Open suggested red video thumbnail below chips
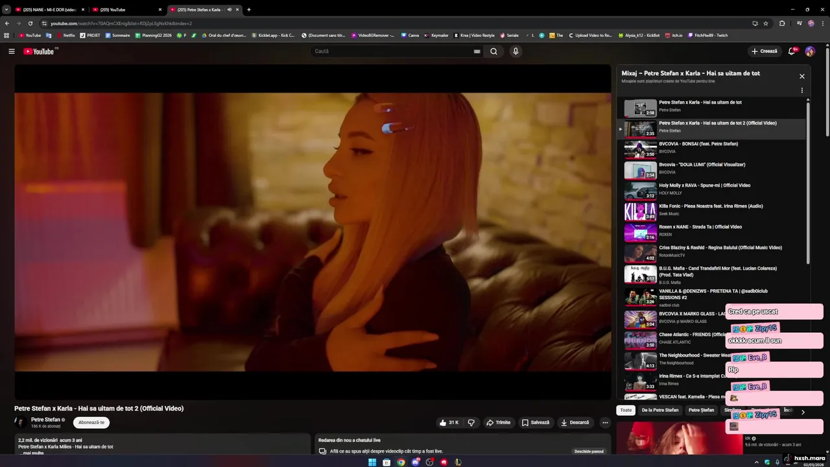 click(x=679, y=438)
